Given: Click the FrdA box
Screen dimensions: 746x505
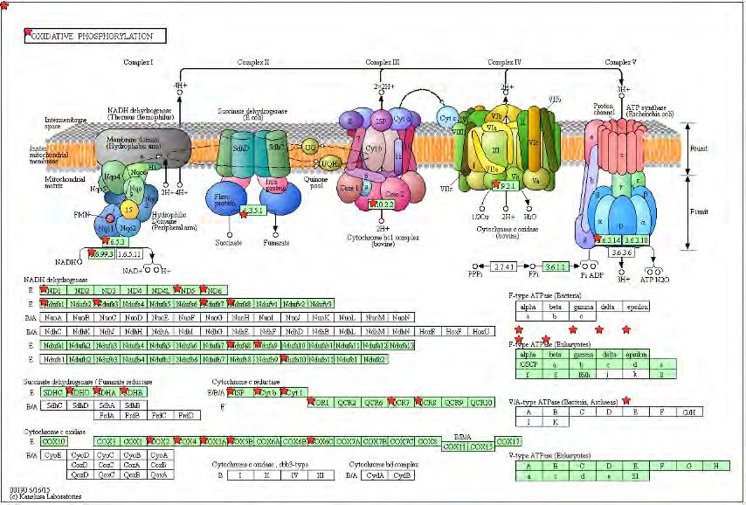Looking at the screenshot, I should [x=107, y=415].
